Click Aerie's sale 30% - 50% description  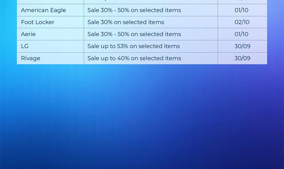pyautogui.click(x=134, y=34)
